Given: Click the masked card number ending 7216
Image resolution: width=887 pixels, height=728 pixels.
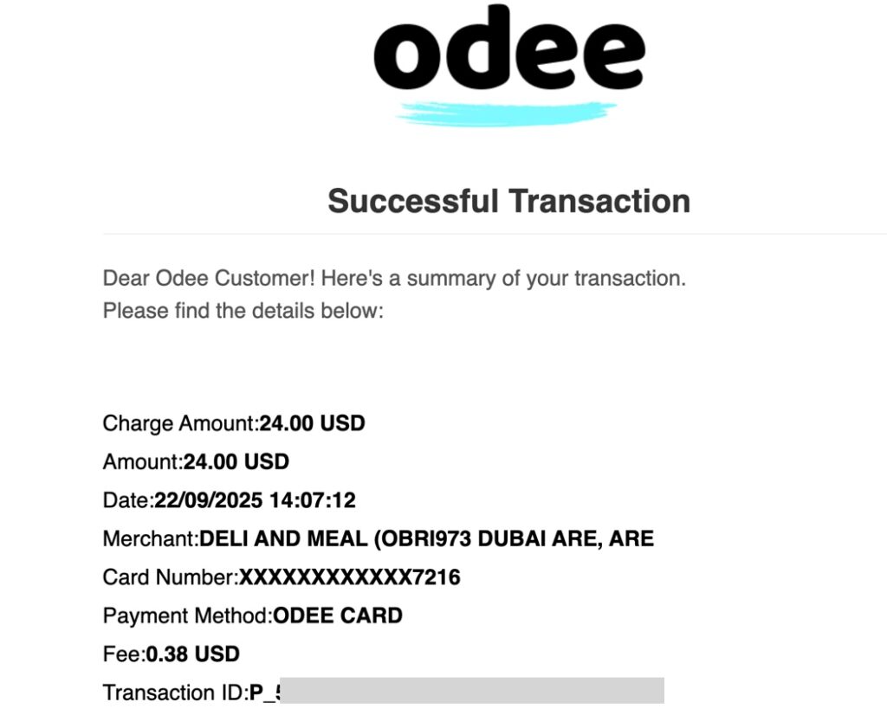Looking at the screenshot, I should pyautogui.click(x=350, y=577).
